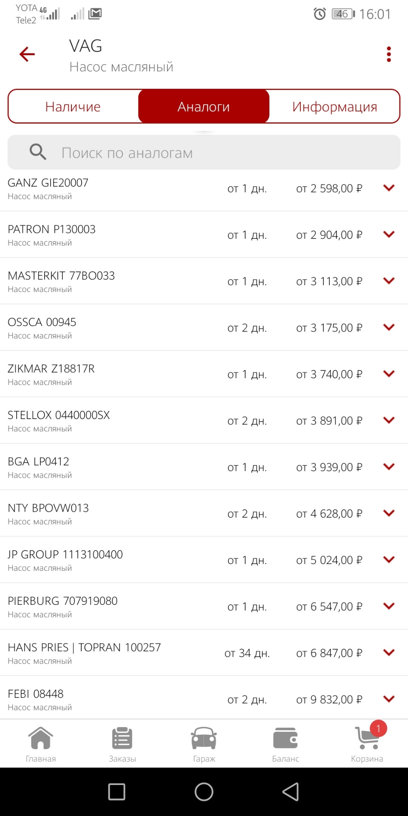Tap the red back arrow
408x816 pixels.
[27, 54]
